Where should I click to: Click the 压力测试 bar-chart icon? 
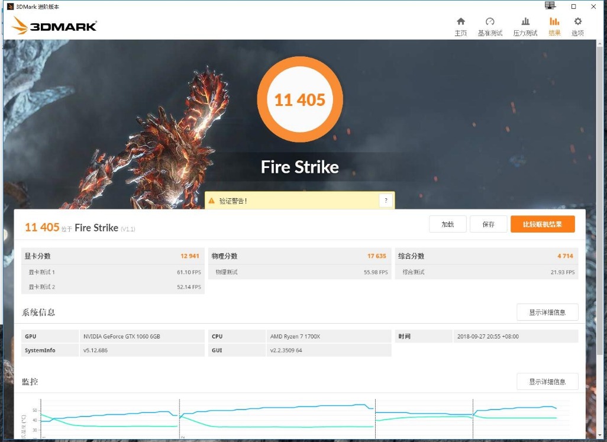(525, 21)
